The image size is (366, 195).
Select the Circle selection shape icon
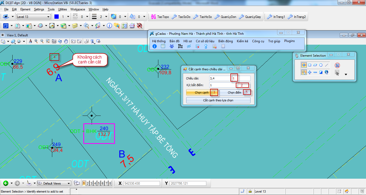(x=321, y=65)
